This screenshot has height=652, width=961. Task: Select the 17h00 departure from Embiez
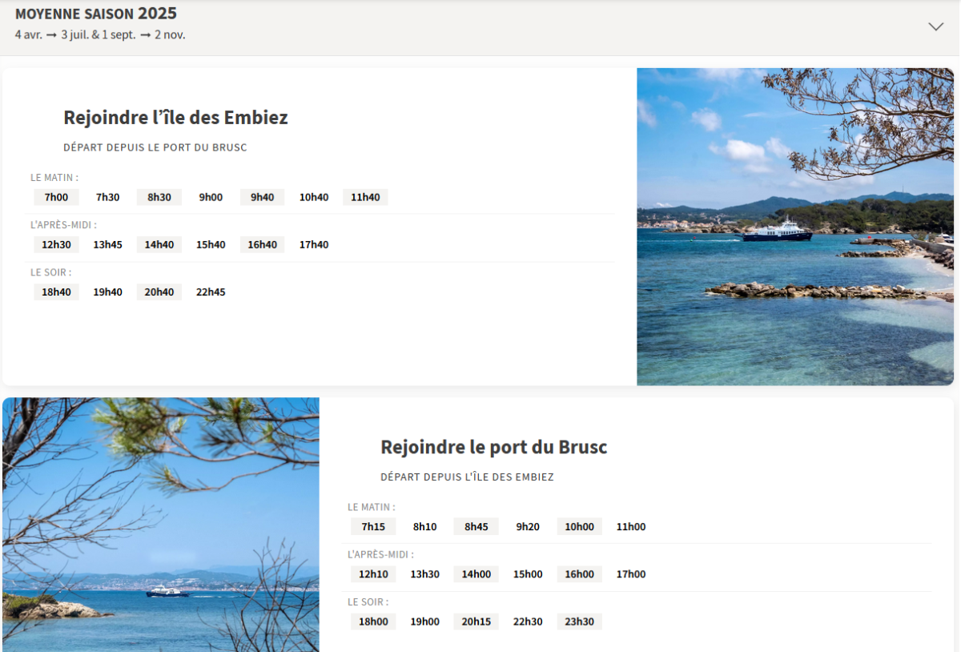[x=631, y=574]
